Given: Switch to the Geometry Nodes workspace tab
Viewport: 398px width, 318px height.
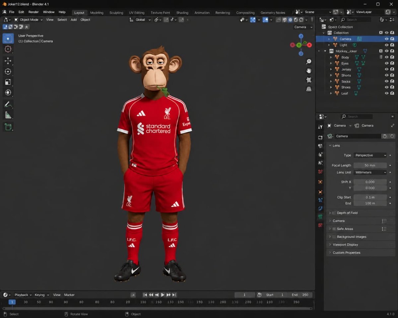Looking at the screenshot, I should point(273,13).
